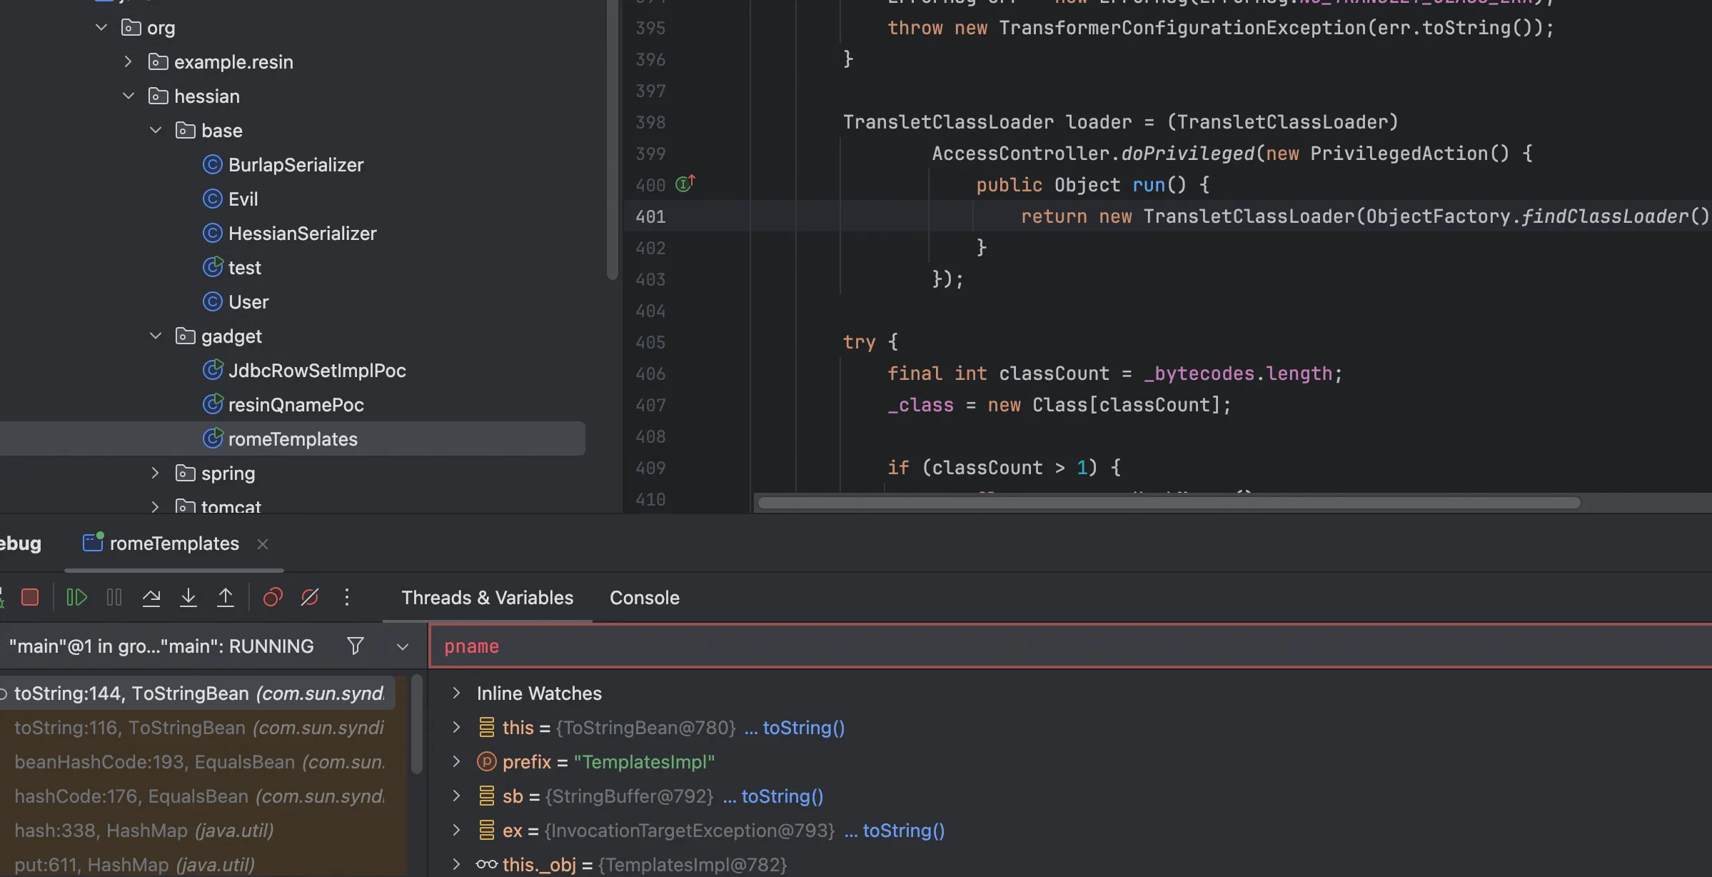Screen dimensions: 1712x877
Task: Click Step Out icon
Action: (x=226, y=597)
